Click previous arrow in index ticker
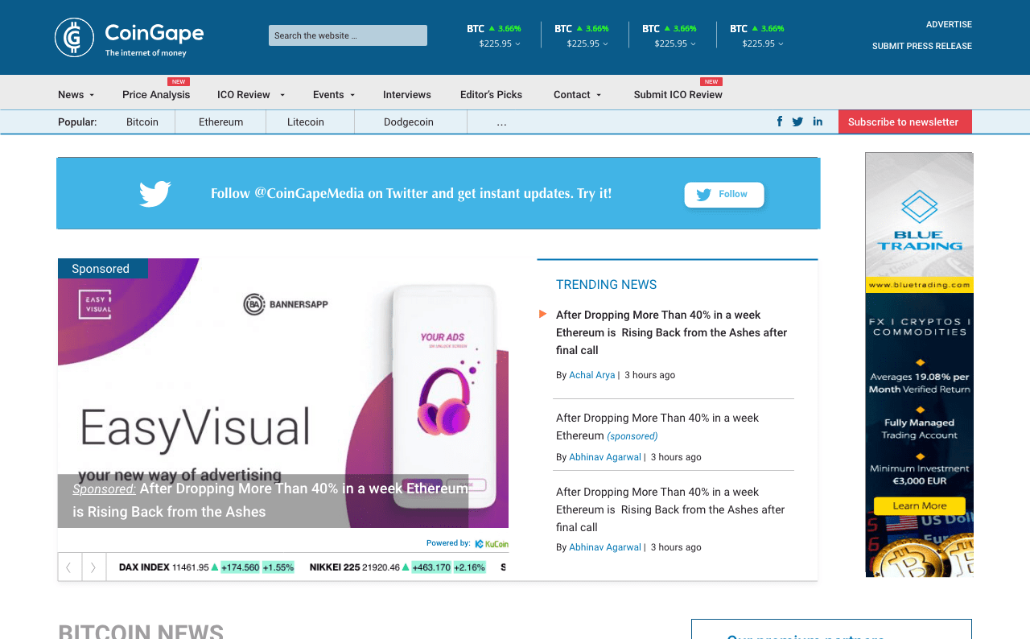Screen dimensions: 1030x639 (x=69, y=567)
